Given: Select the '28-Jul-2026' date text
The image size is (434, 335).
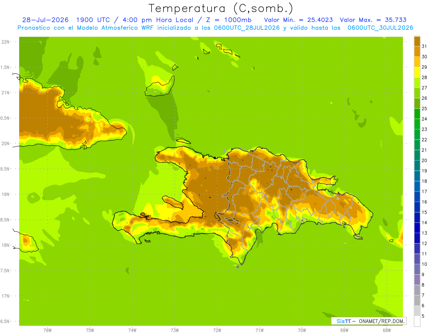Looking at the screenshot, I should coord(45,20).
